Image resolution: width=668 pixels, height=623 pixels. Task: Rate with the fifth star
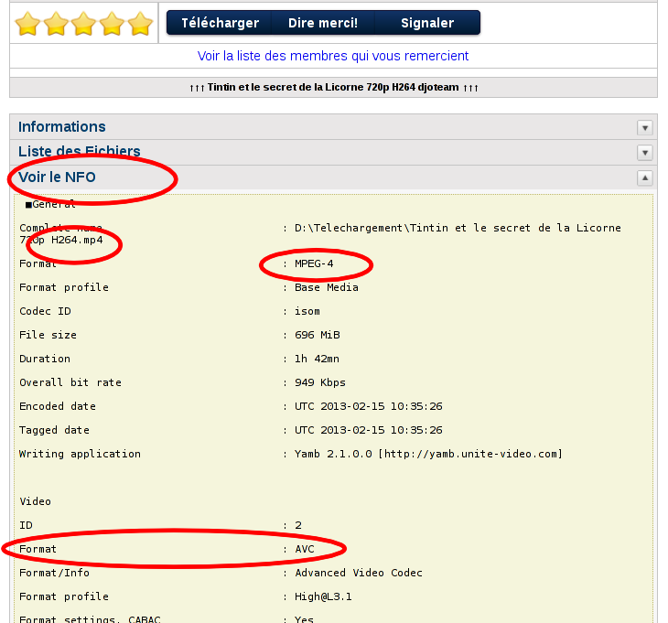[x=140, y=24]
